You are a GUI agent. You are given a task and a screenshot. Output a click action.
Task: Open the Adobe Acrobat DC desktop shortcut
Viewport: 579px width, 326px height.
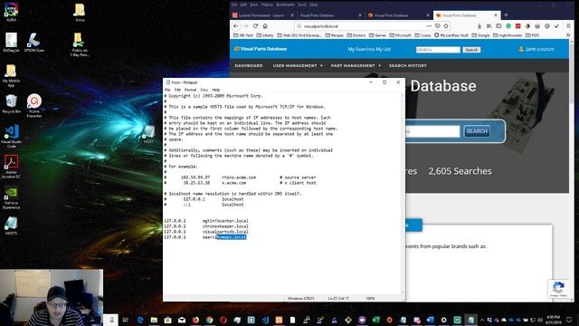(x=11, y=167)
